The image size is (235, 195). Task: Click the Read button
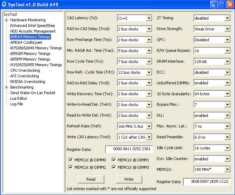91,179
